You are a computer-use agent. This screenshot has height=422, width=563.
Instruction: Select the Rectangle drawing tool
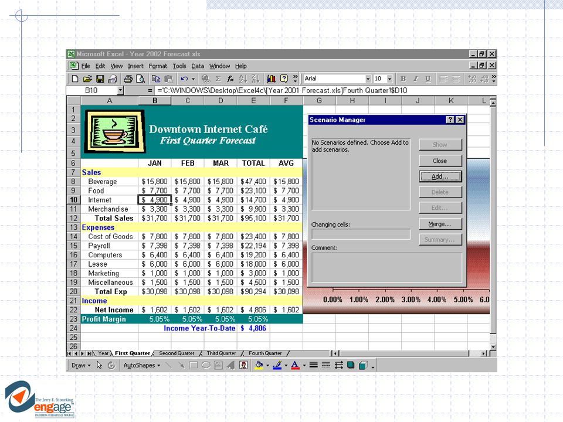(x=194, y=365)
